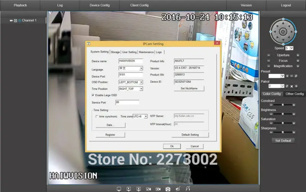This screenshot has width=306, height=192.
Task: Switch to the Maintenance tab
Action: click(146, 52)
